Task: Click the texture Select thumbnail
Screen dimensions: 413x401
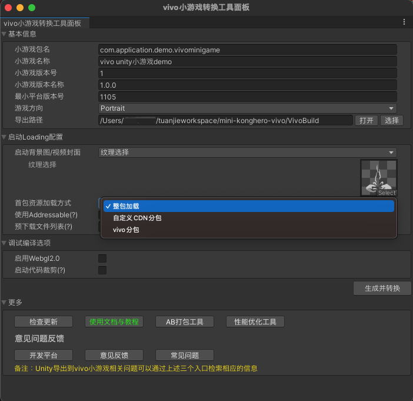Action: click(378, 178)
